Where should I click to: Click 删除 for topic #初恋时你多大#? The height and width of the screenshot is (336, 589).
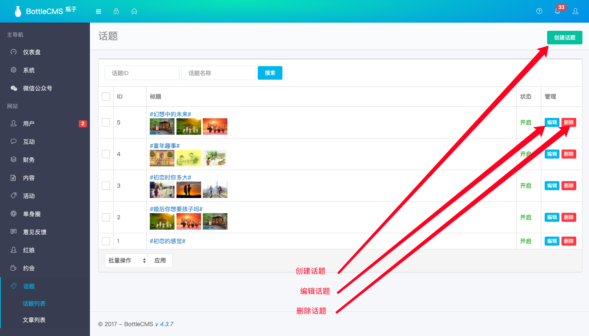[x=569, y=186]
